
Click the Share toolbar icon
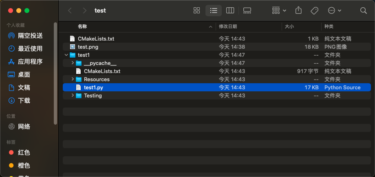coord(298,11)
